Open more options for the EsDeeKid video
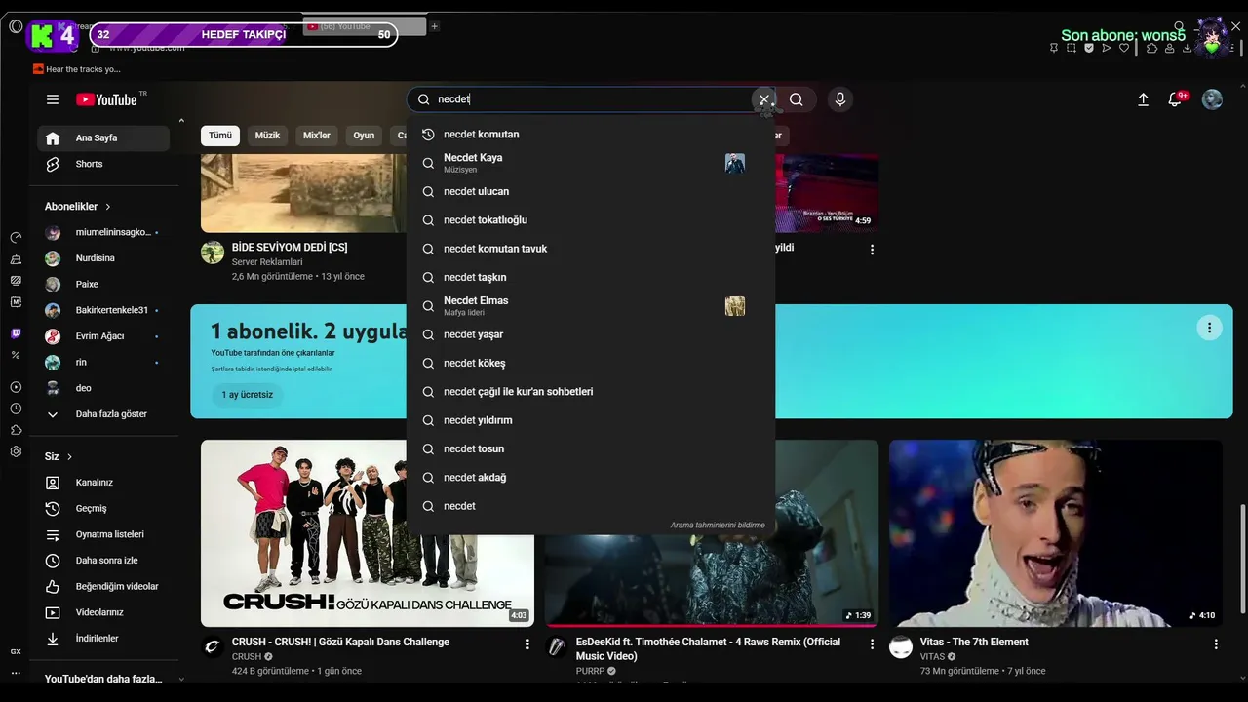This screenshot has height=702, width=1248. click(872, 644)
